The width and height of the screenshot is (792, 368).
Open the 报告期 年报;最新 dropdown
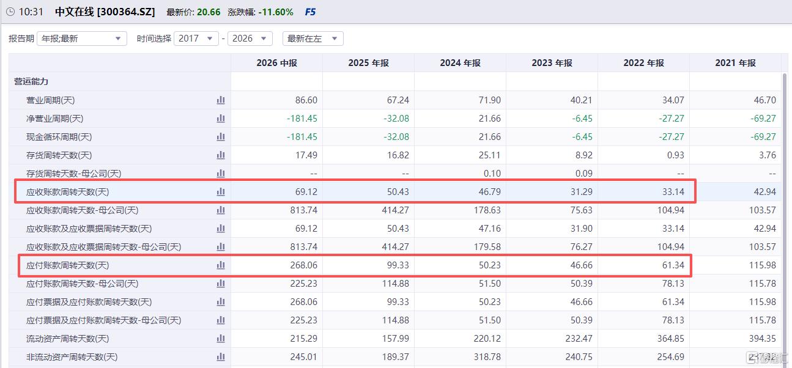pos(82,39)
